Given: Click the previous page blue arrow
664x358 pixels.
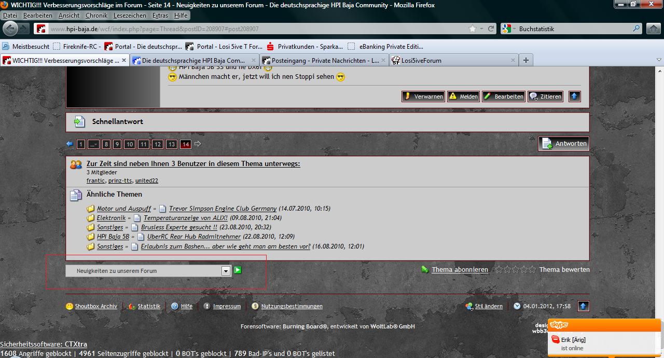Looking at the screenshot, I should [x=70, y=144].
